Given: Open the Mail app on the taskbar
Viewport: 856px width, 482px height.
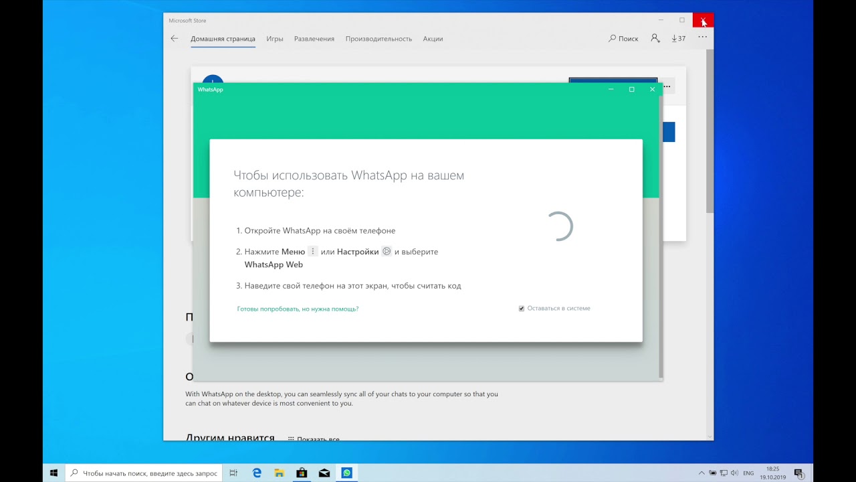Looking at the screenshot, I should tap(324, 473).
